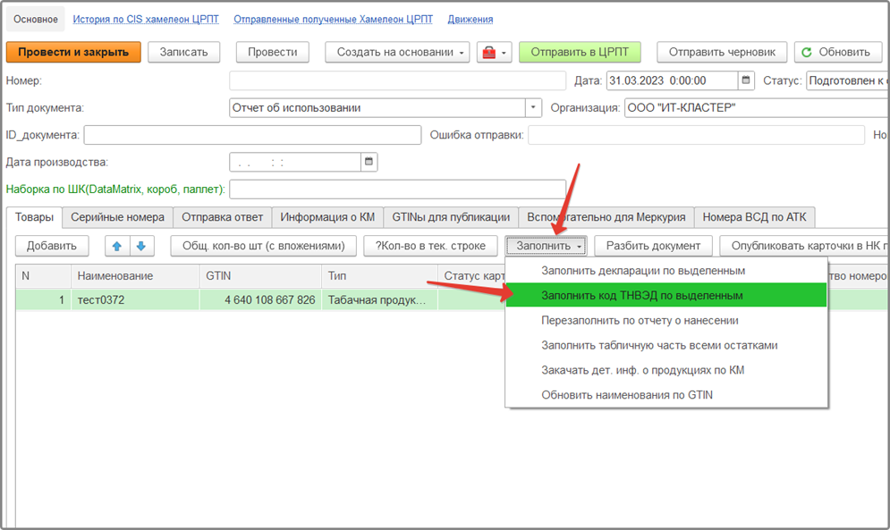The height and width of the screenshot is (530, 890).
Task: Move row down with blue down arrow
Action: coord(141,246)
